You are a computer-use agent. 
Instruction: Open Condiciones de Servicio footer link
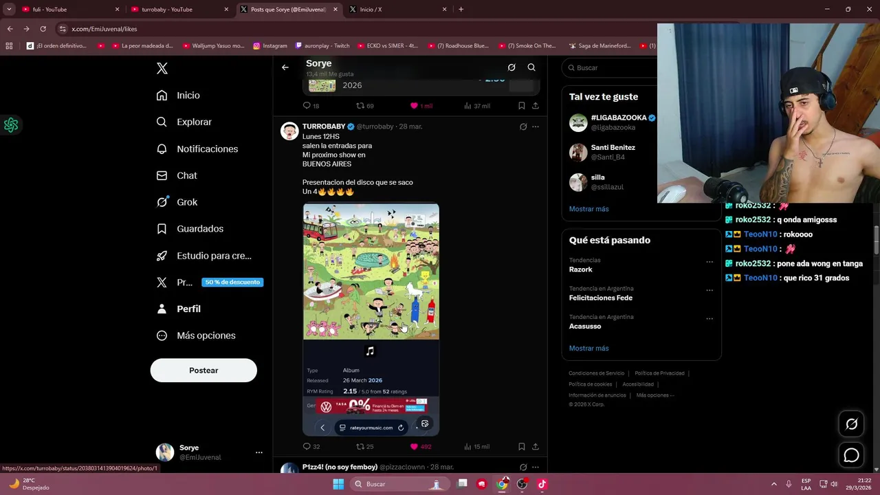596,373
